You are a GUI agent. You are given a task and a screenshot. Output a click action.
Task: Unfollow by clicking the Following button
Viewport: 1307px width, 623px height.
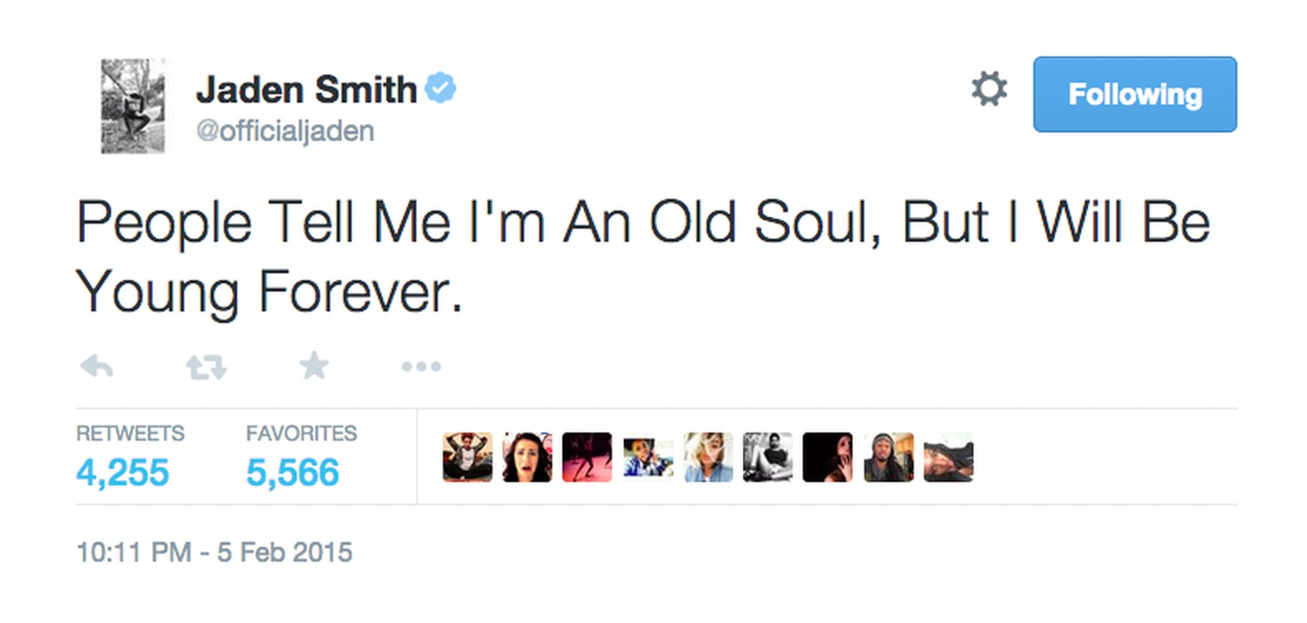coord(1135,94)
